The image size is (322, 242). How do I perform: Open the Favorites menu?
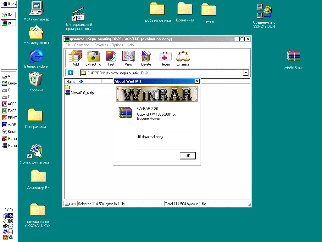pos(101,45)
